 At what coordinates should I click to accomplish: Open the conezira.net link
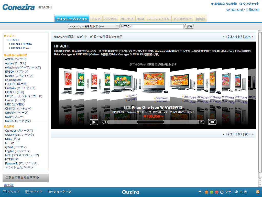click(235, 9)
